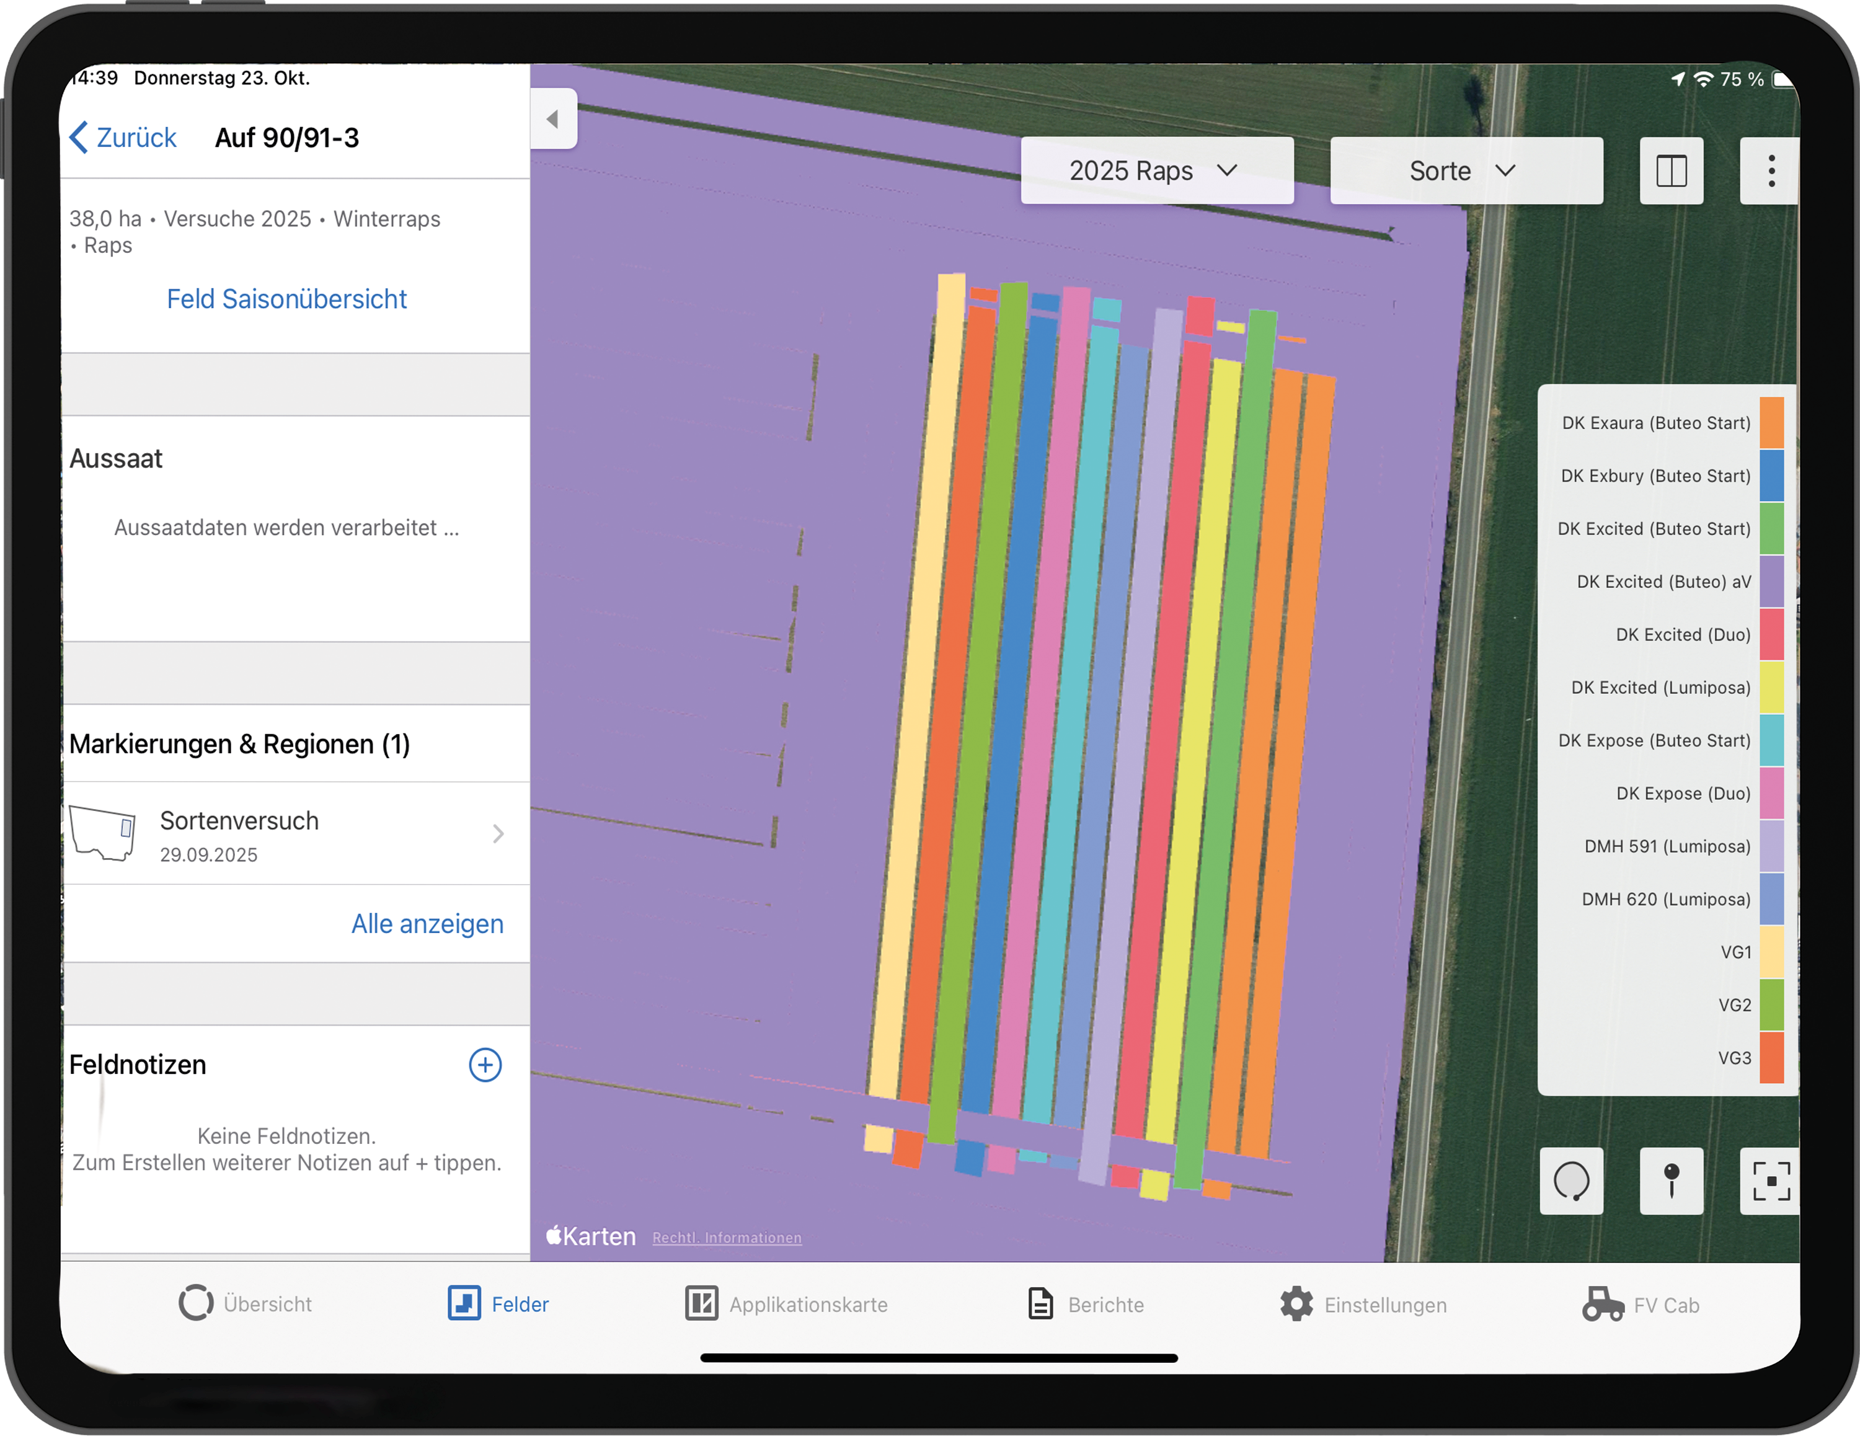The height and width of the screenshot is (1436, 1860).
Task: Tap DK Exaura (Buteo Start) legend label
Action: tap(1655, 422)
